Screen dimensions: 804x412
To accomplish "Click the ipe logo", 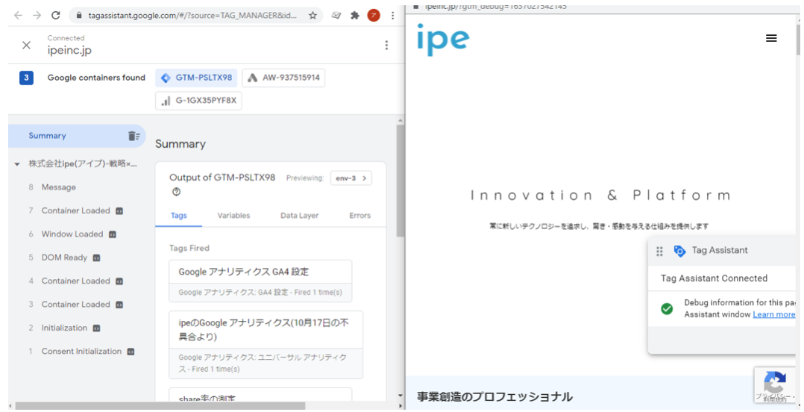I will coord(442,39).
